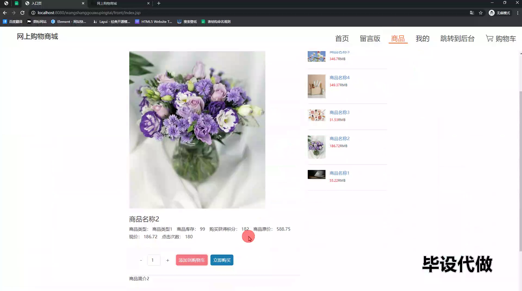Open the 百度翻译 bookmark
Screen dimensions: 522x291
pos(13,21)
